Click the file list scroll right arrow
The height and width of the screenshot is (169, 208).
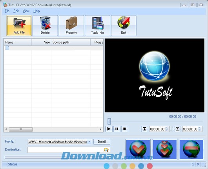click(x=100, y=129)
